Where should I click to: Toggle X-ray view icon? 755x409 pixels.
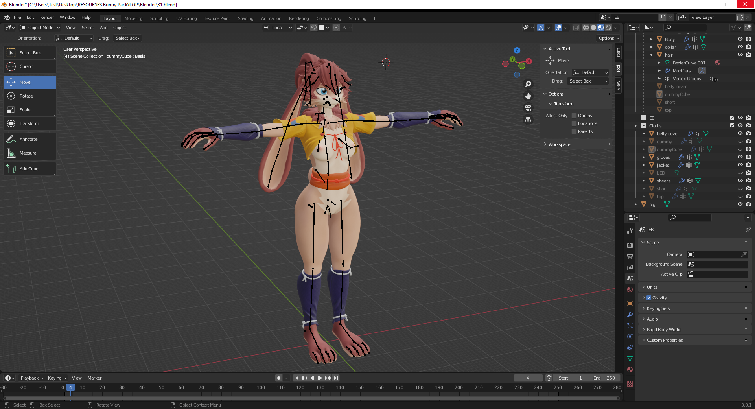click(x=576, y=28)
